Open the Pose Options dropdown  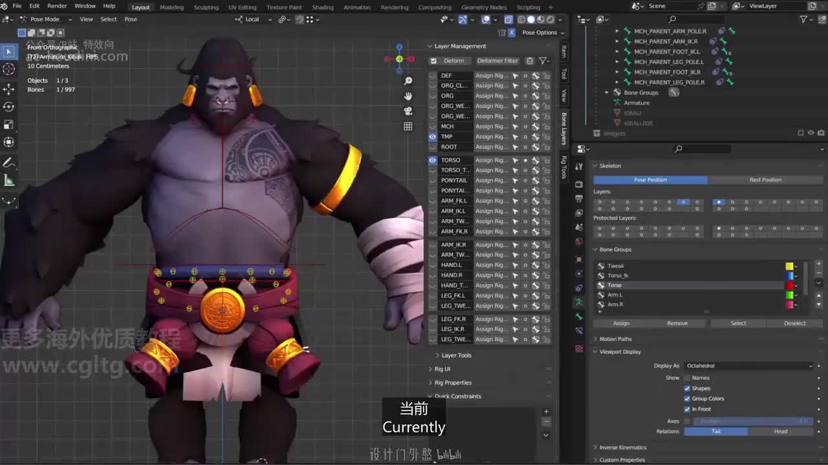pyautogui.click(x=543, y=32)
